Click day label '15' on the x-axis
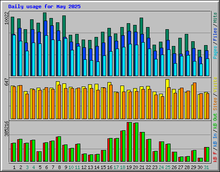 tap(103, 167)
